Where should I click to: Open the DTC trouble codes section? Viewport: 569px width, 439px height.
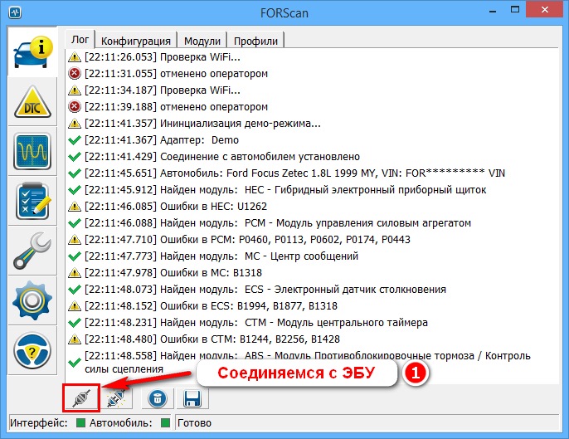point(32,102)
